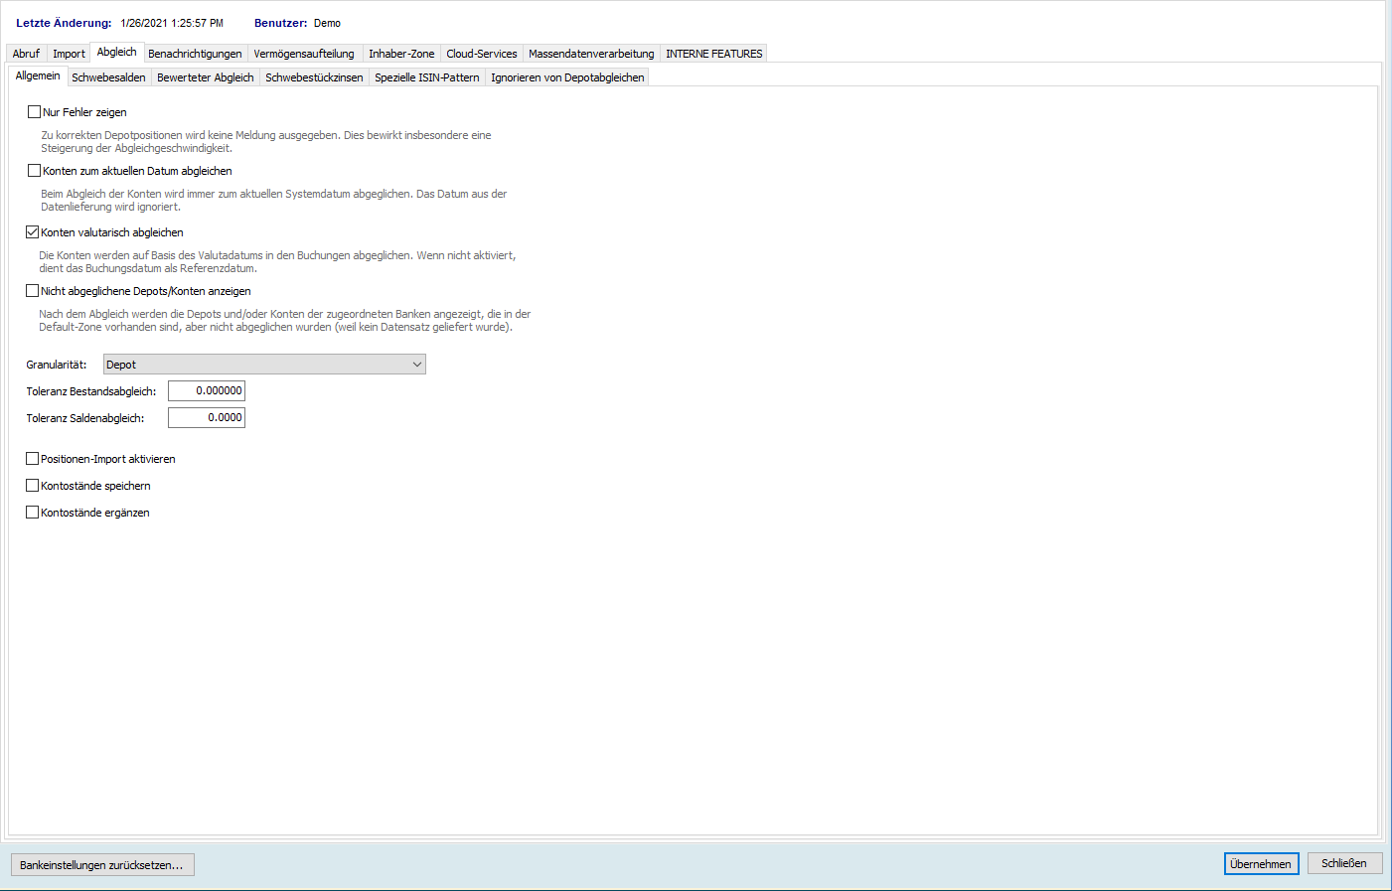Focus the 'Toleranz Saldenabgleich' field

click(207, 418)
